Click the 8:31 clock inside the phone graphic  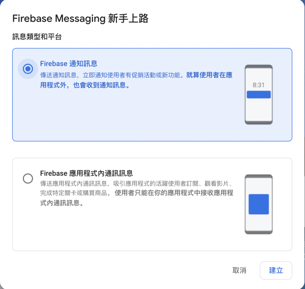[259, 85]
